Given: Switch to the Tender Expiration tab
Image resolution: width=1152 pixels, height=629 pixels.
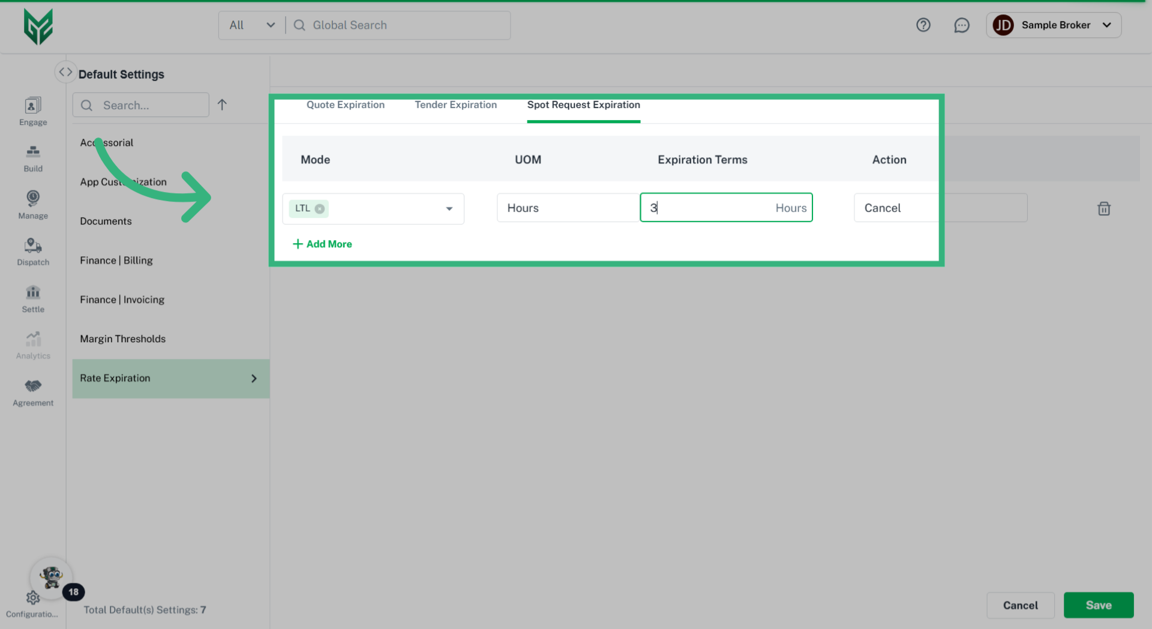Looking at the screenshot, I should tap(455, 104).
